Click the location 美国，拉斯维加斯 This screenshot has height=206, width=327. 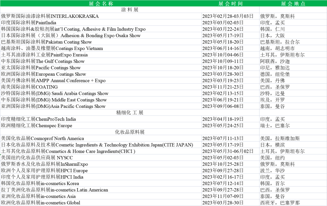[x=280, y=138]
